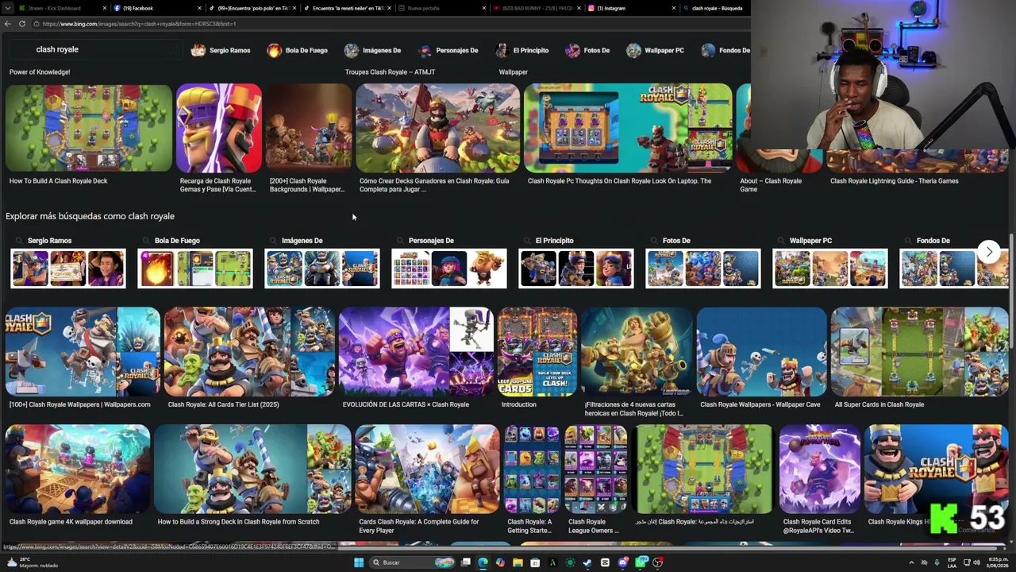This screenshot has width=1016, height=572.
Task: Click the 'Troupes Clash Royale – ATMJT' caption
Action: coord(390,72)
